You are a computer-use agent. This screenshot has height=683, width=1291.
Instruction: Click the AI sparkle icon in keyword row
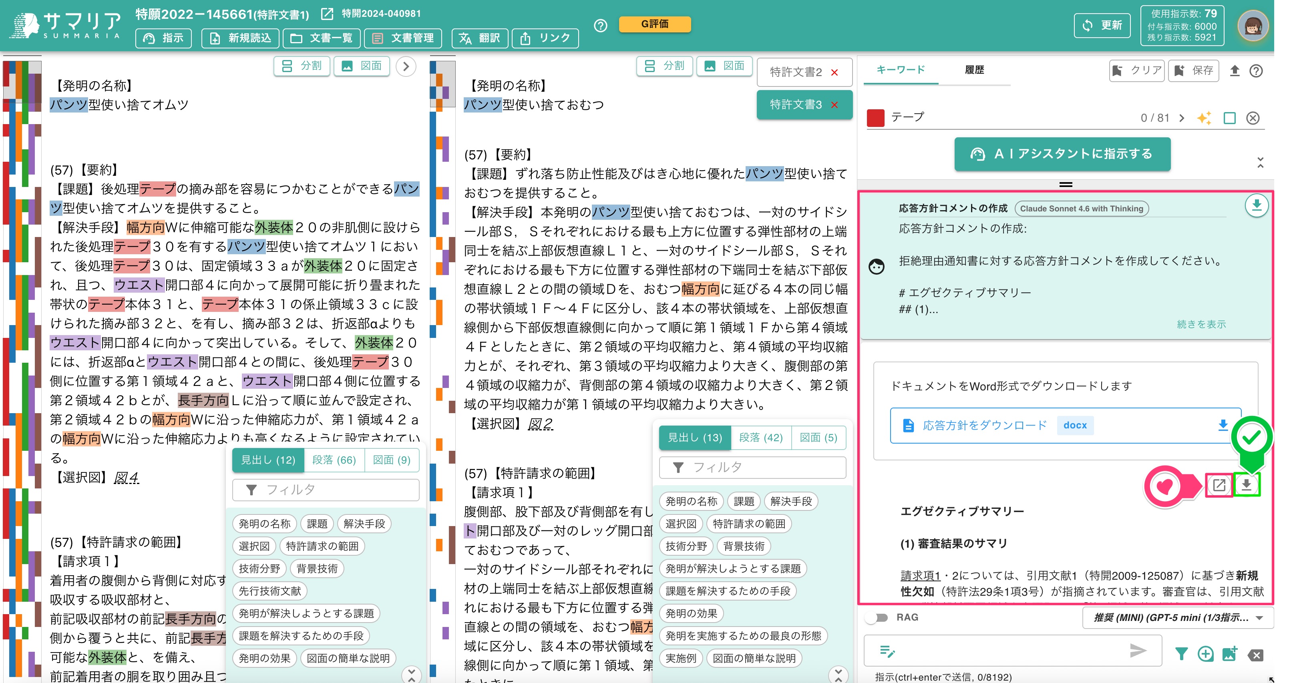pos(1204,118)
